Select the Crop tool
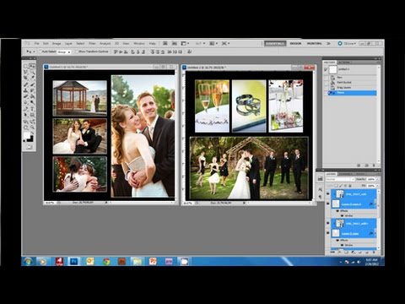The image size is (405, 304). [x=25, y=78]
